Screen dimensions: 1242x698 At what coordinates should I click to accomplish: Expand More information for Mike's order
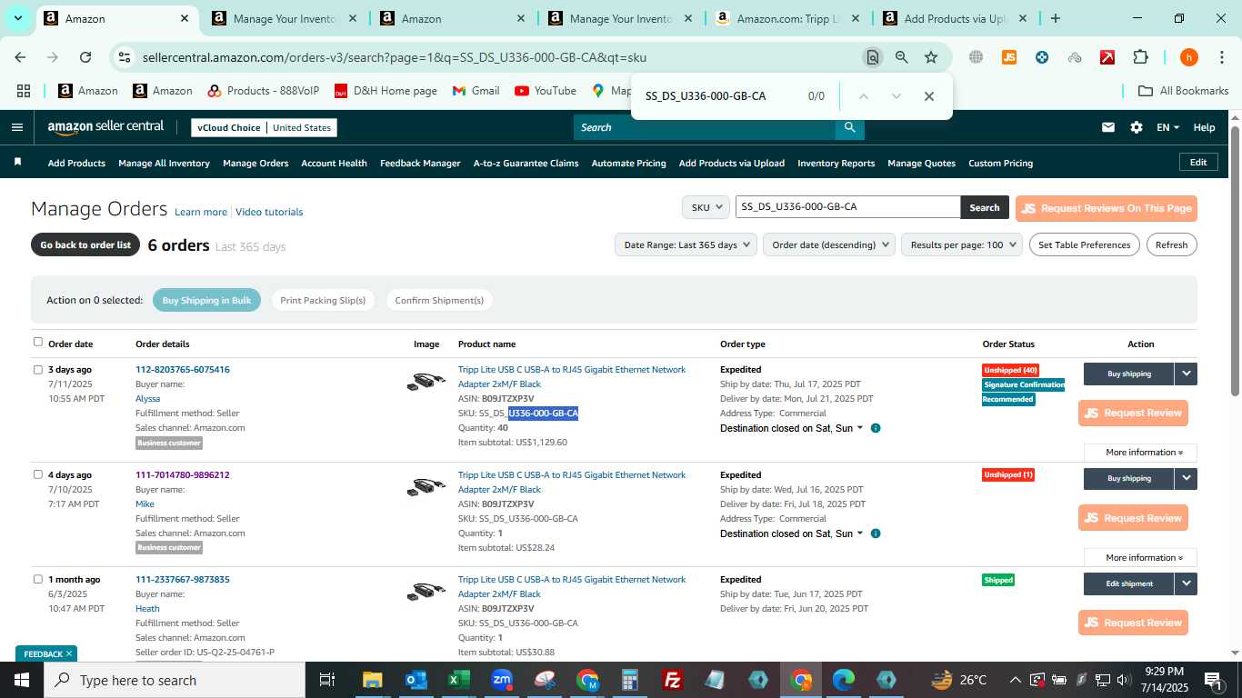coord(1140,557)
